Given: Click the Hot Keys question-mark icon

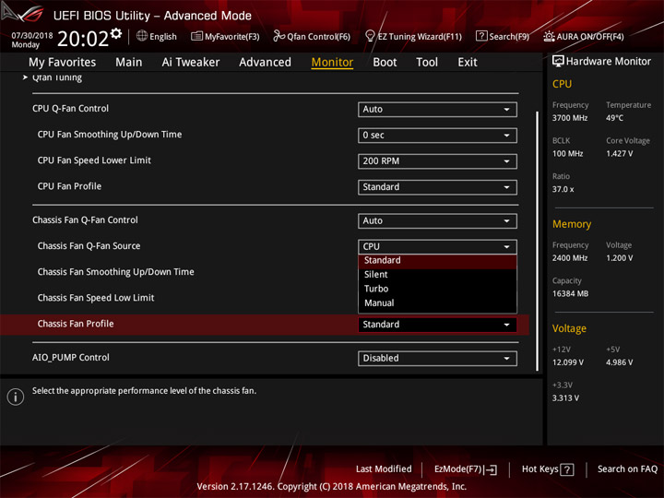Looking at the screenshot, I should click(566, 469).
